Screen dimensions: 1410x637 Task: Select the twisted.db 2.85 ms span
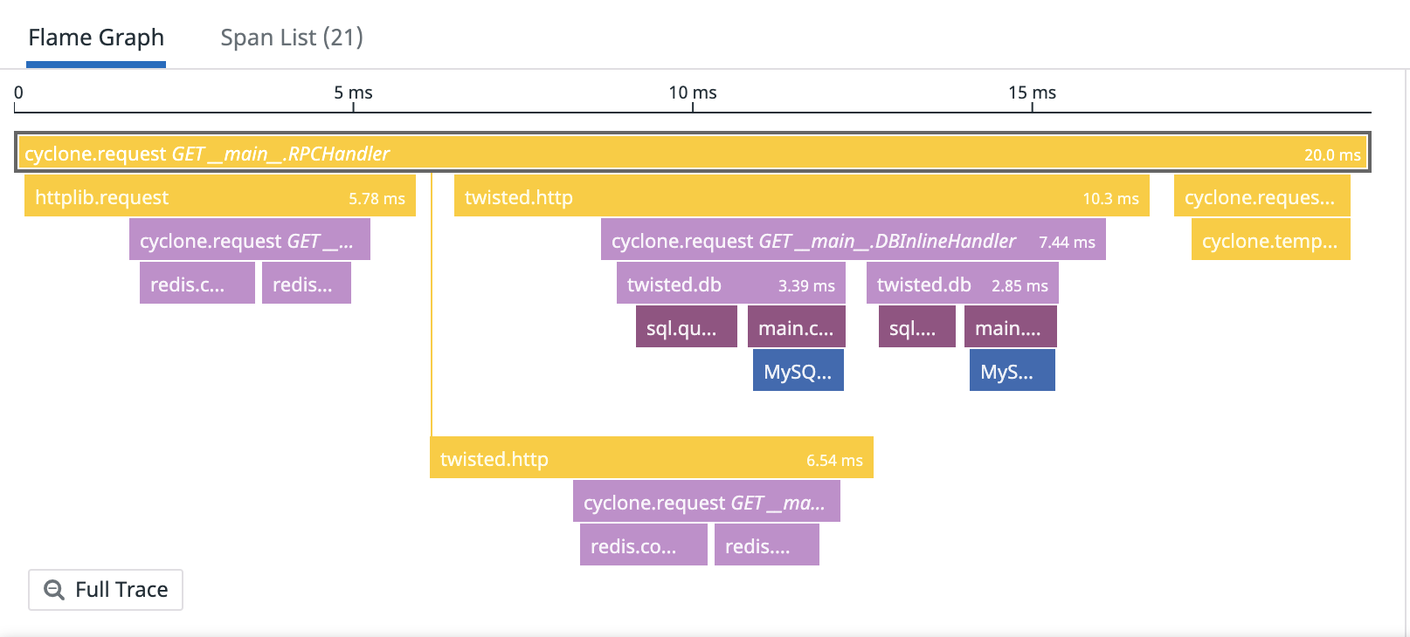click(963, 283)
